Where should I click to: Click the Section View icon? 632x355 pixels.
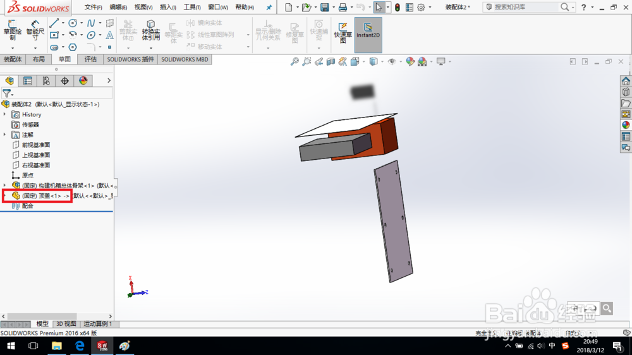tap(331, 61)
